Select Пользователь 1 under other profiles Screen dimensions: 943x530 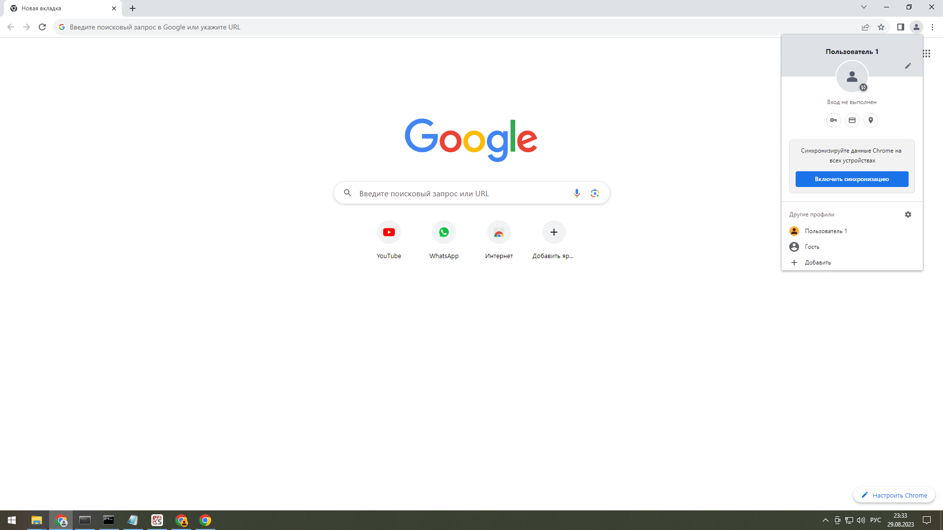(x=826, y=231)
